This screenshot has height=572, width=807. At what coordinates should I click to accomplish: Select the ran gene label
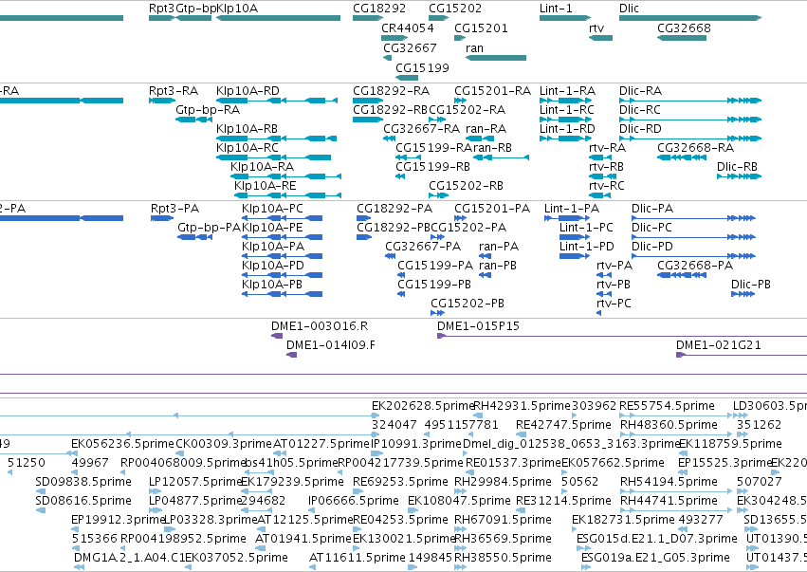click(474, 47)
